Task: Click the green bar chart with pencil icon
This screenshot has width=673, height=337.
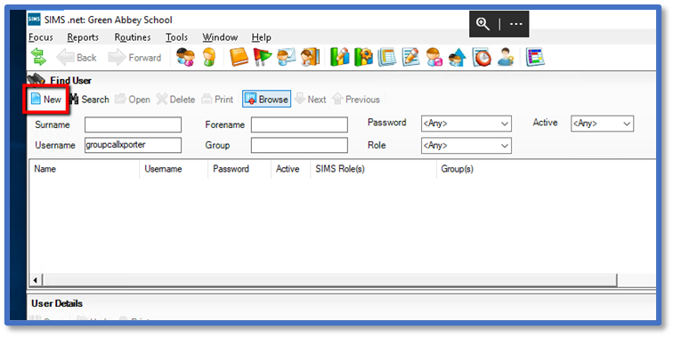Action: (340, 57)
